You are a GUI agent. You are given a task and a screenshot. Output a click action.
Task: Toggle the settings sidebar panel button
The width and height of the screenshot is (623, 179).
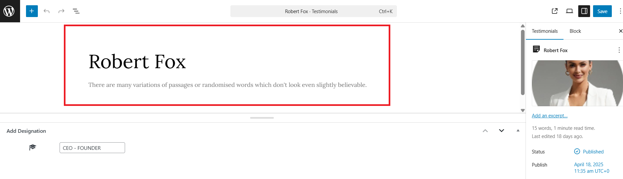click(x=584, y=11)
